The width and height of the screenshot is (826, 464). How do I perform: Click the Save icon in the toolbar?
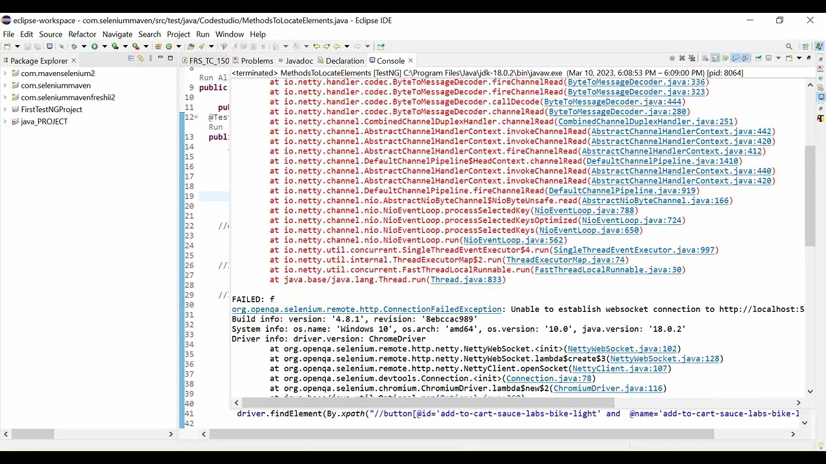point(27,46)
